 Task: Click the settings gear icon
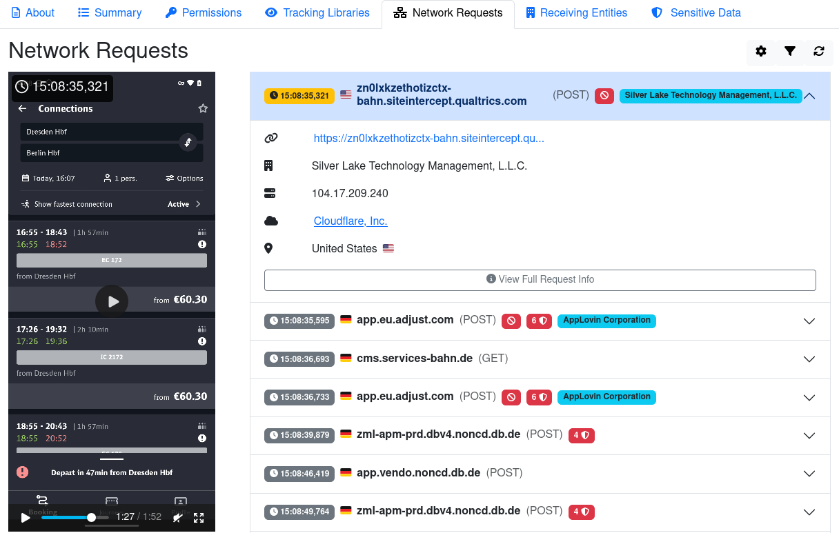coord(761,51)
